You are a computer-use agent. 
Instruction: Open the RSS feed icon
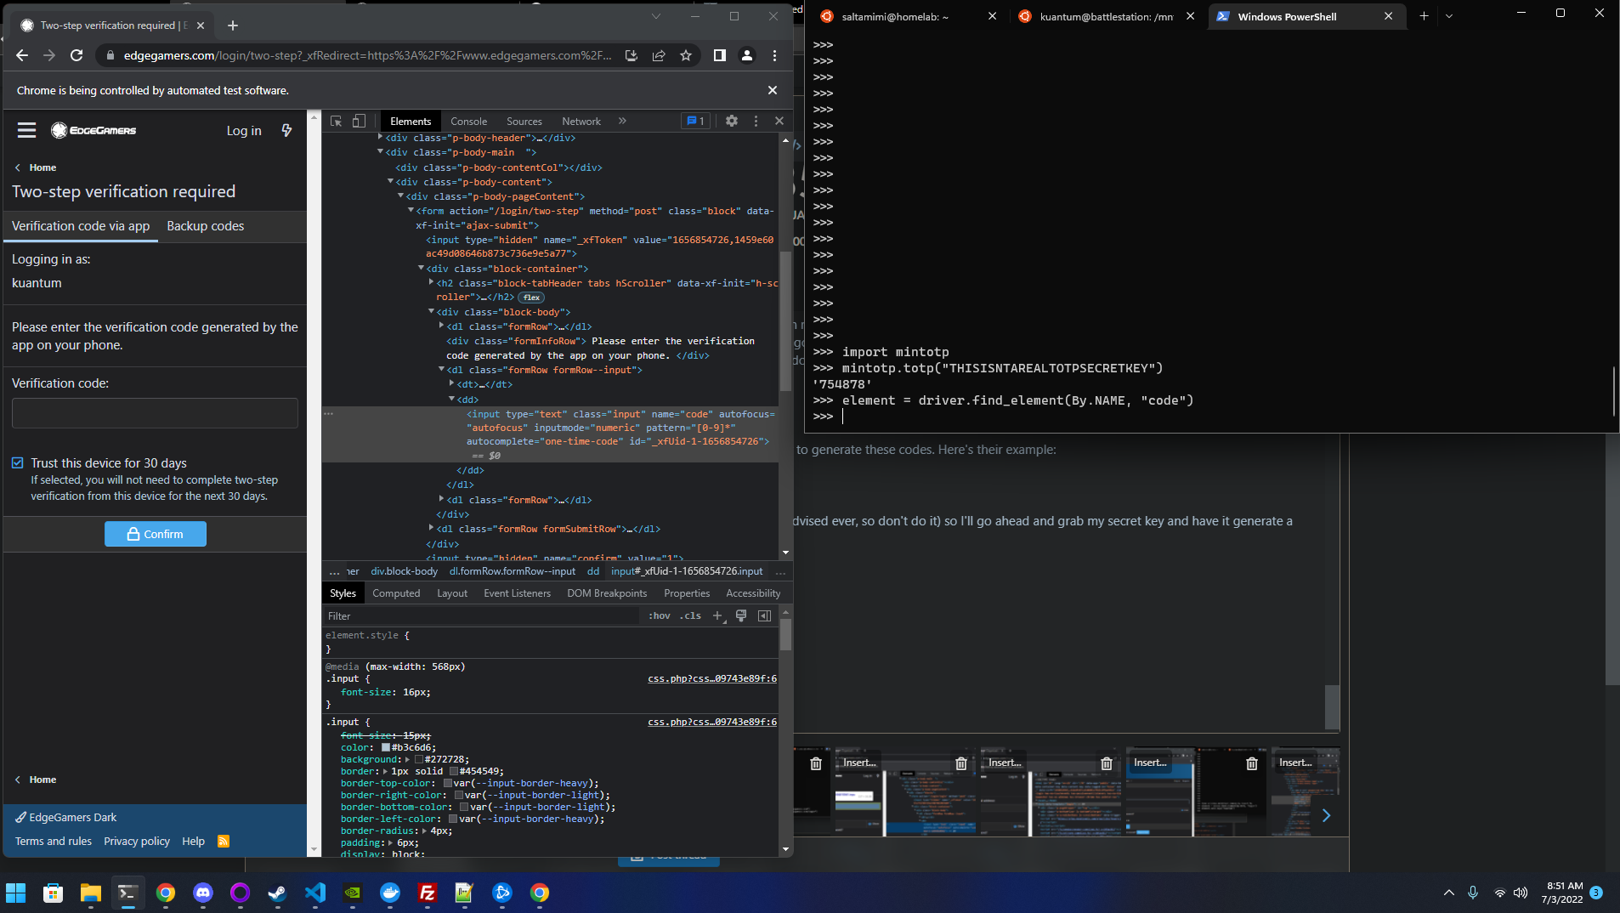(x=224, y=842)
